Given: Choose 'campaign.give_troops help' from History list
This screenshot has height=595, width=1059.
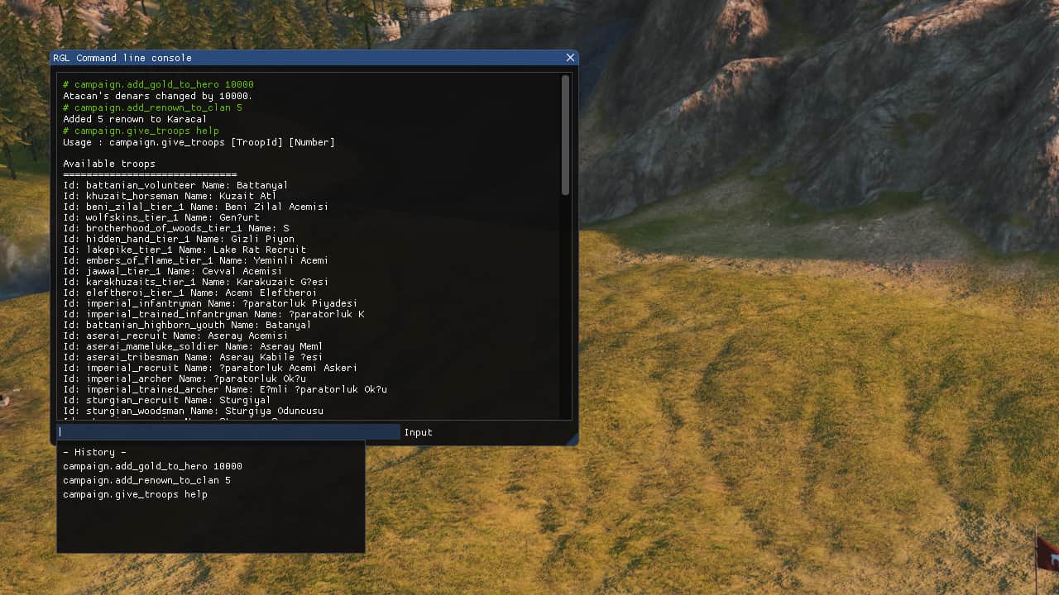Looking at the screenshot, I should (x=135, y=494).
